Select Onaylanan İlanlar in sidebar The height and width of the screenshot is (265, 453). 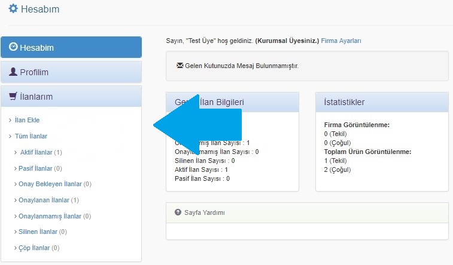pyautogui.click(x=44, y=200)
